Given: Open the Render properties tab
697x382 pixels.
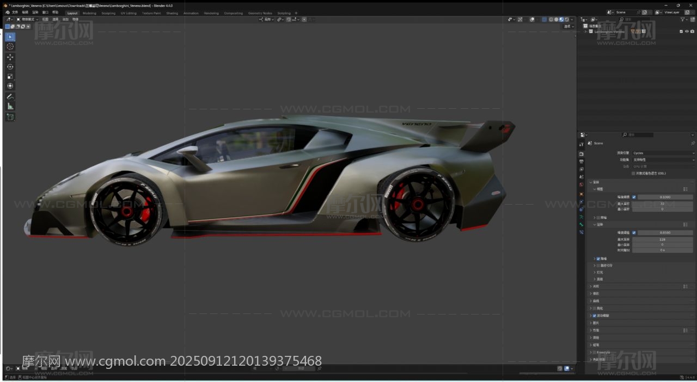Looking at the screenshot, I should tap(582, 154).
